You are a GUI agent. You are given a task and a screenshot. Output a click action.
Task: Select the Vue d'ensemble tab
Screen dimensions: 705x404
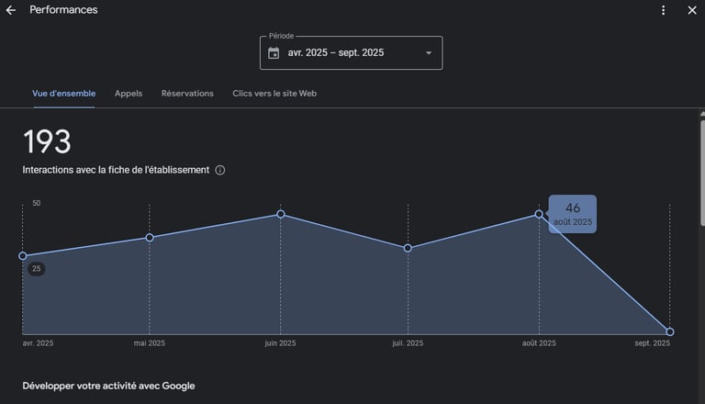tap(63, 94)
